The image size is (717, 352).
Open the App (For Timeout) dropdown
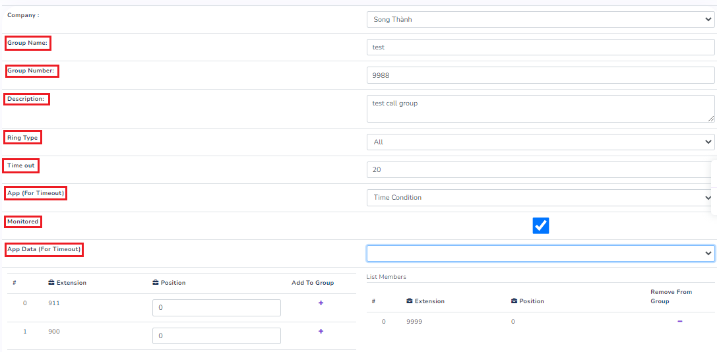[540, 198]
